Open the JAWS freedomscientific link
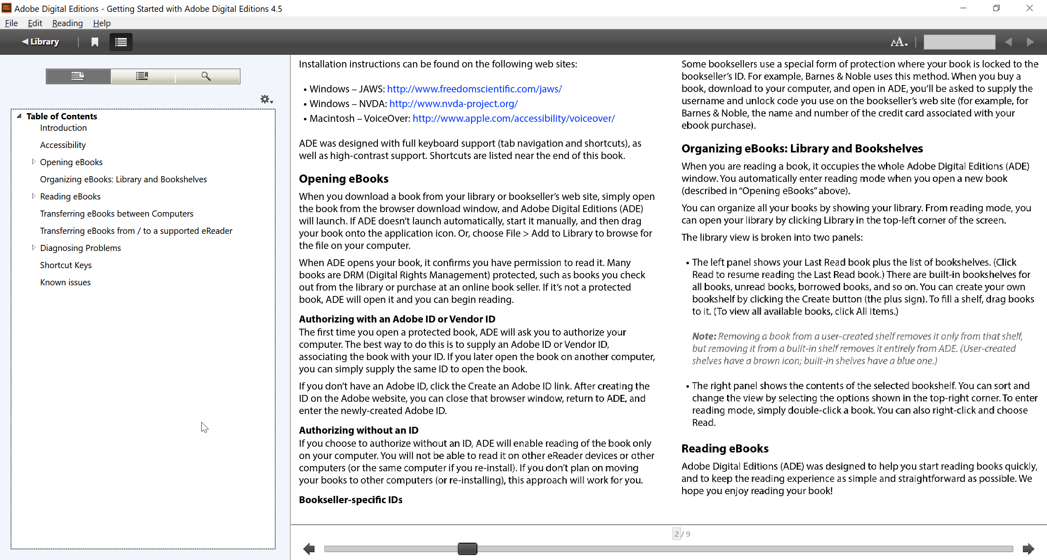The height and width of the screenshot is (560, 1047). pyautogui.click(x=474, y=89)
